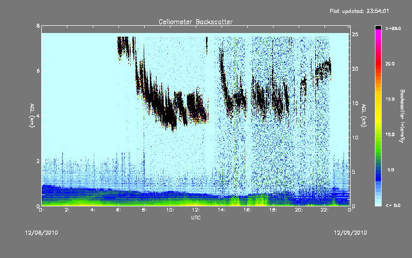Click the '4:' UTC hour tick label
The image size is (412, 258).
[x=93, y=210]
